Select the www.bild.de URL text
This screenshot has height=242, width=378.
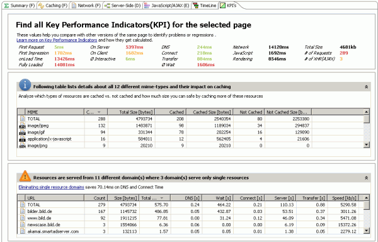(39, 218)
